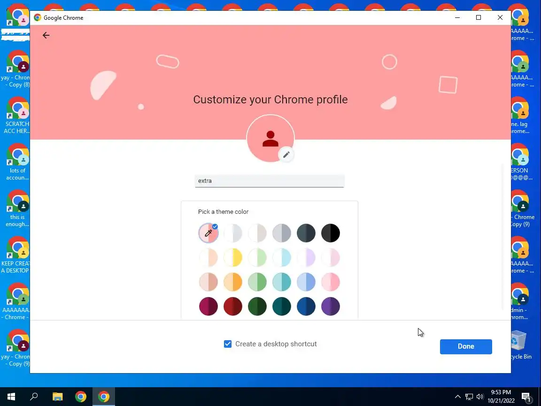The width and height of the screenshot is (541, 406).
Task: Pick the light peach theme color
Action: pyautogui.click(x=209, y=258)
